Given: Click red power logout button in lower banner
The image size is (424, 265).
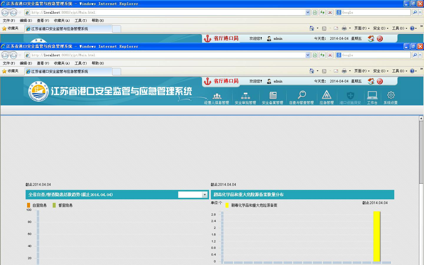Looking at the screenshot, I should pos(380,81).
